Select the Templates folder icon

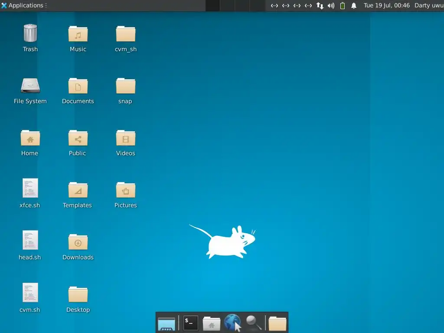[78, 190]
